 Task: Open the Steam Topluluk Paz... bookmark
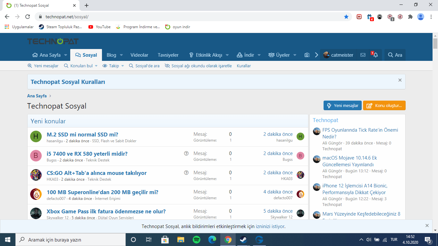pos(60,27)
